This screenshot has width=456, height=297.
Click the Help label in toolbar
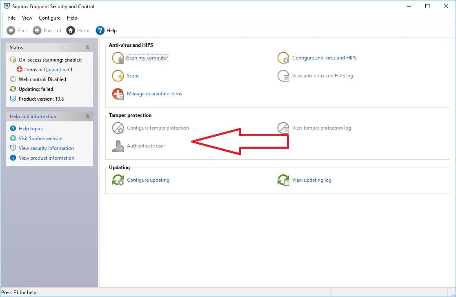coord(111,31)
